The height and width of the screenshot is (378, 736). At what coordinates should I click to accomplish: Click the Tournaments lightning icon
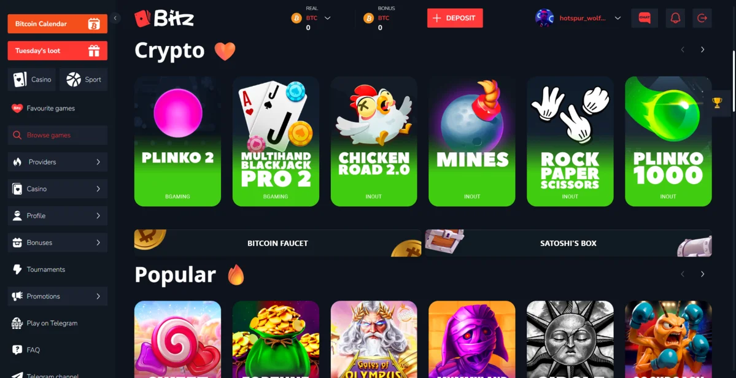pyautogui.click(x=17, y=269)
